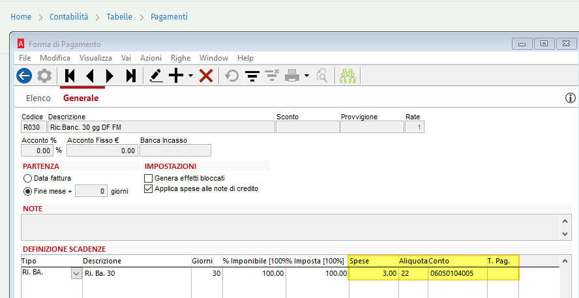Click the printer icon
Image resolution: width=579 pixels, height=298 pixels.
point(293,76)
